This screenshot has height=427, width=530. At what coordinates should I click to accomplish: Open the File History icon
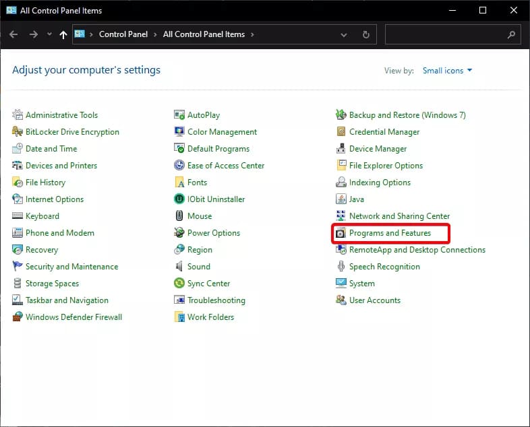18,183
